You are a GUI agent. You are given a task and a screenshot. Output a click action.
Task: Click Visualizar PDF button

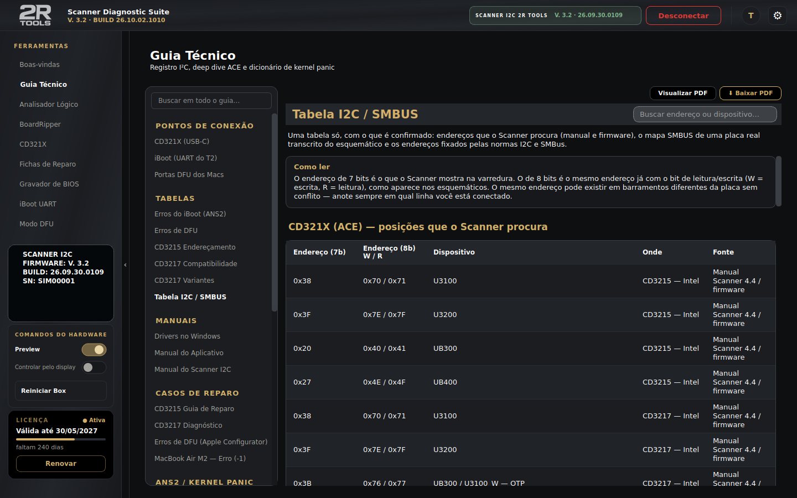[682, 93]
